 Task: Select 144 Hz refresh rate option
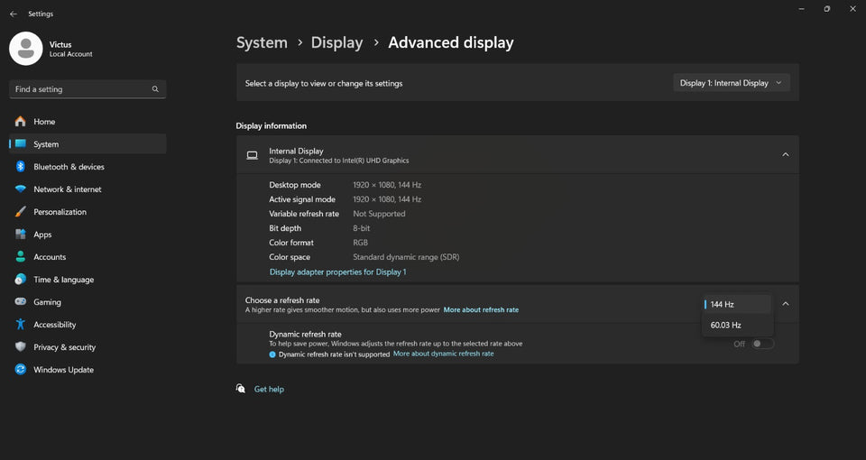click(x=737, y=304)
